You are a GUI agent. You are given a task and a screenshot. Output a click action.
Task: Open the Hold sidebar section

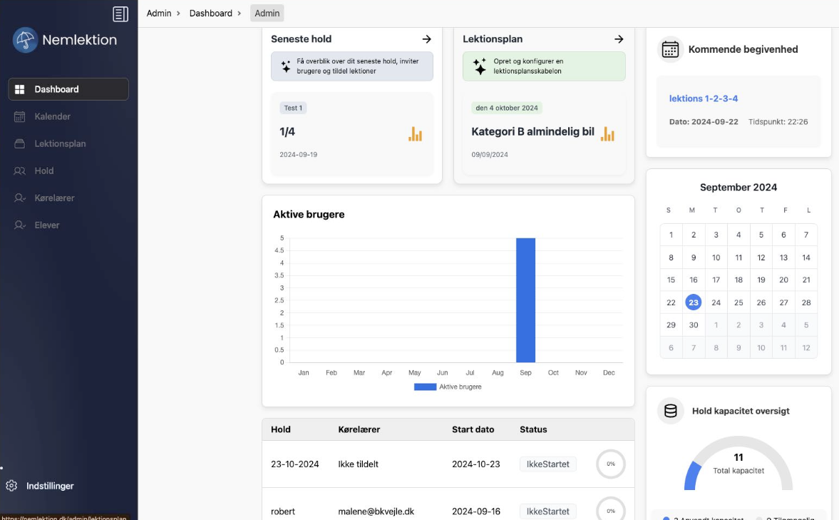(x=44, y=170)
